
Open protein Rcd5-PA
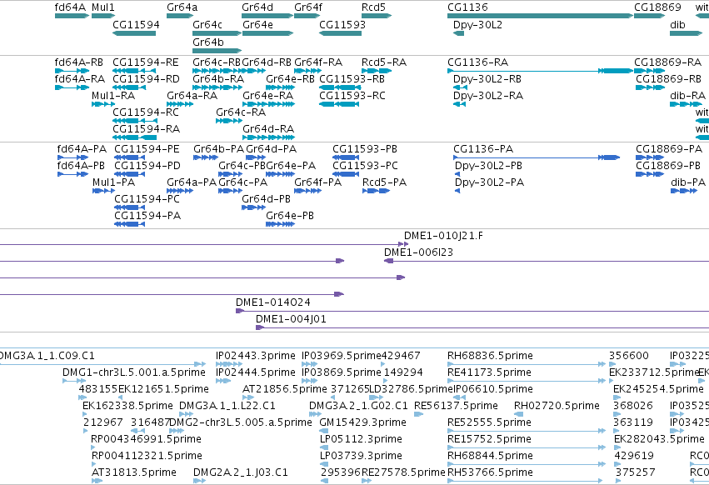coord(384,182)
